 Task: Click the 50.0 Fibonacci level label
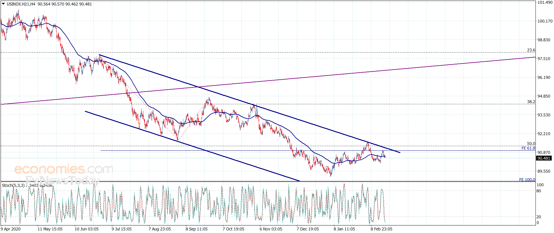(531, 143)
